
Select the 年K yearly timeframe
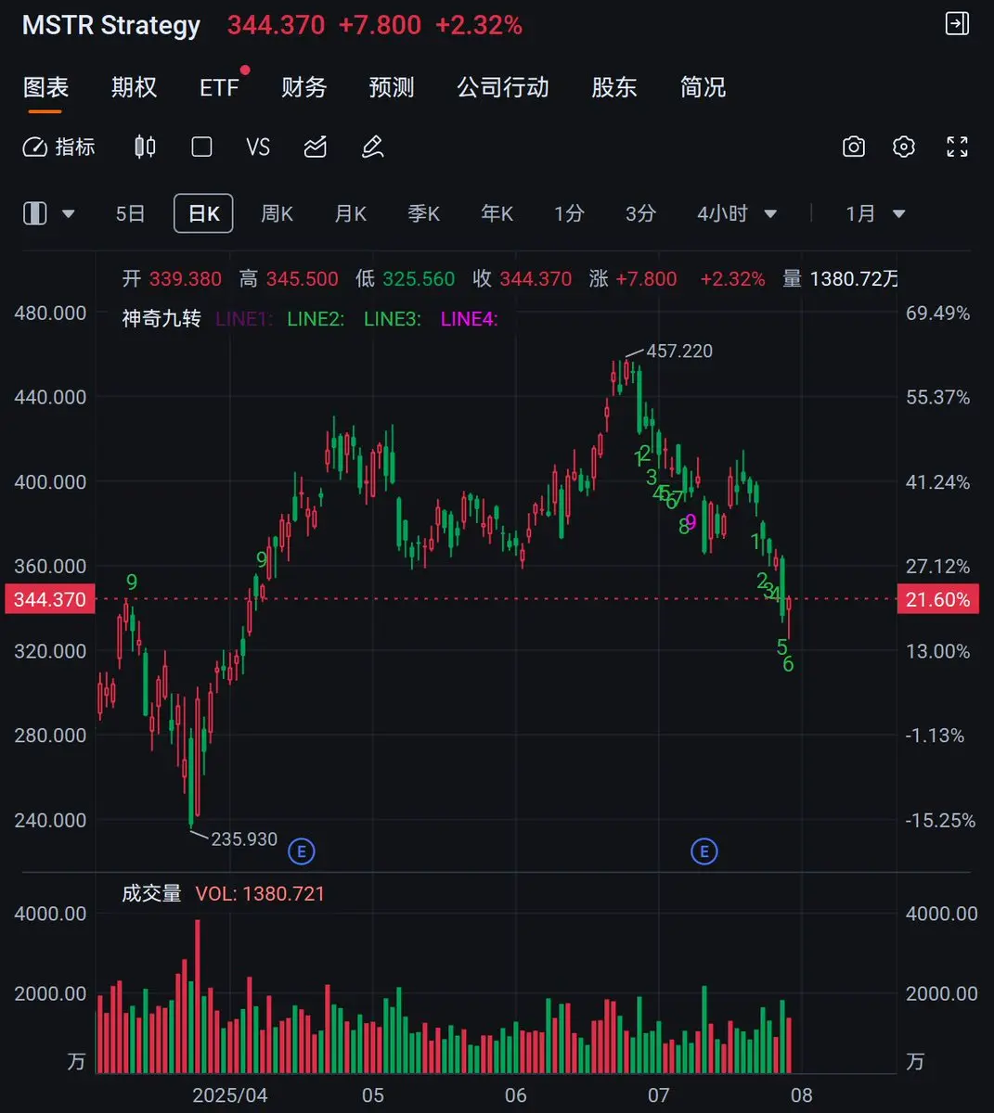497,213
